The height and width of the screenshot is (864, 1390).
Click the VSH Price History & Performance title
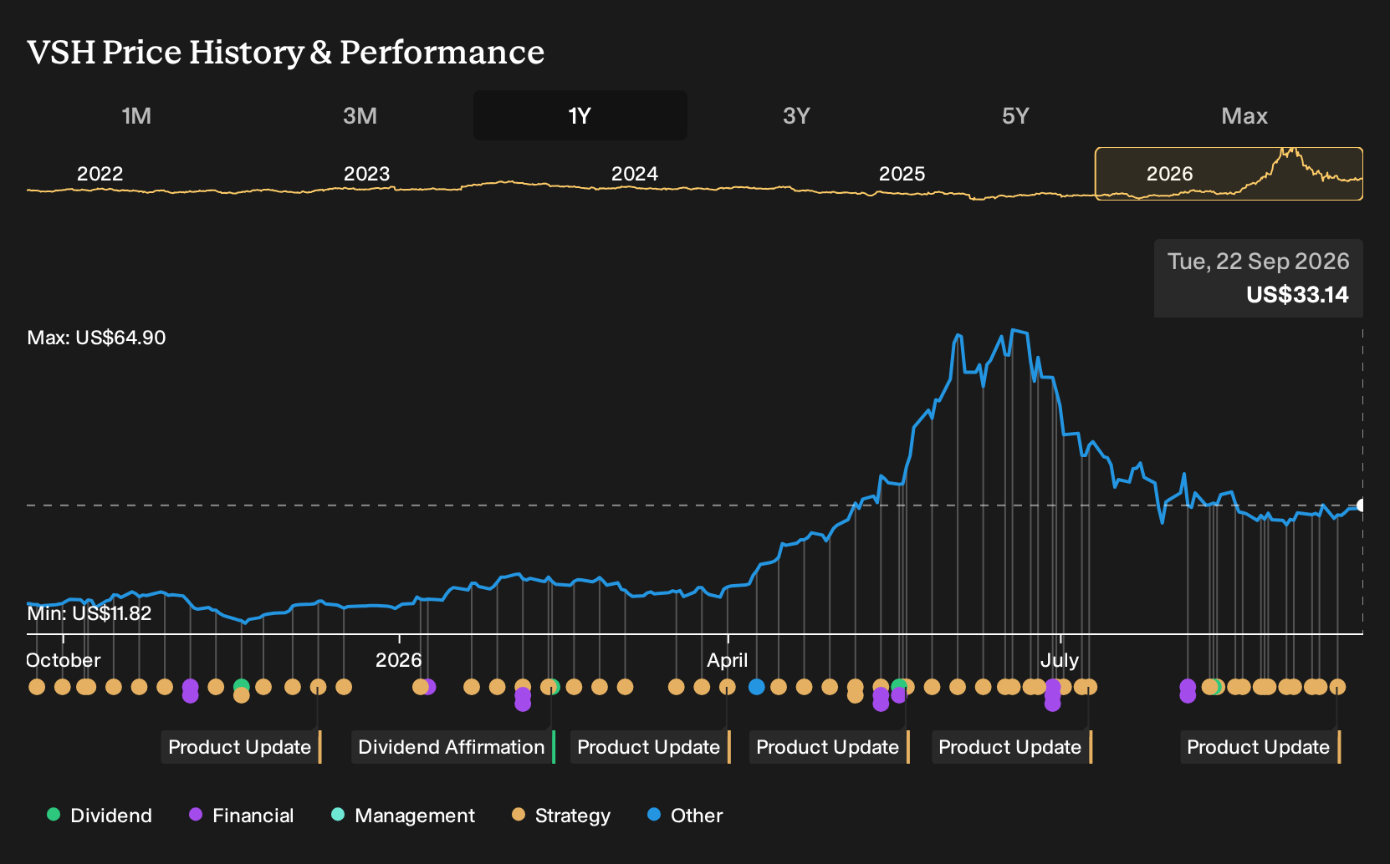[x=285, y=52]
